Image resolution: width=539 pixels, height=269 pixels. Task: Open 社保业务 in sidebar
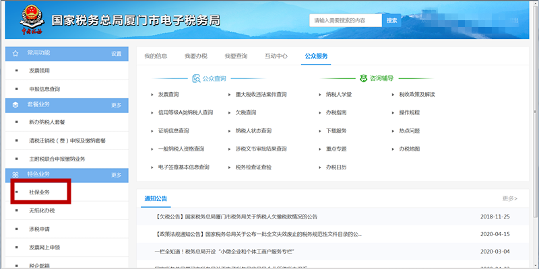tap(40, 192)
